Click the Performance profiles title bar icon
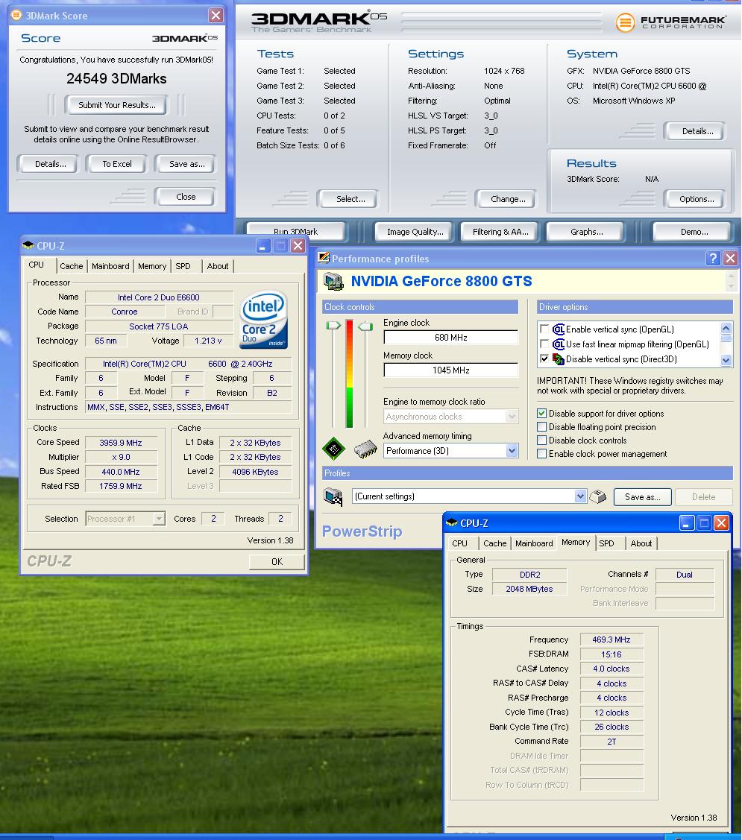Viewport: 742px width, 840px height. (324, 258)
